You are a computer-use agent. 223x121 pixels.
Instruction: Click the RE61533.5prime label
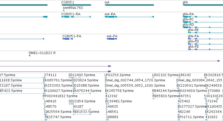(x=86, y=112)
